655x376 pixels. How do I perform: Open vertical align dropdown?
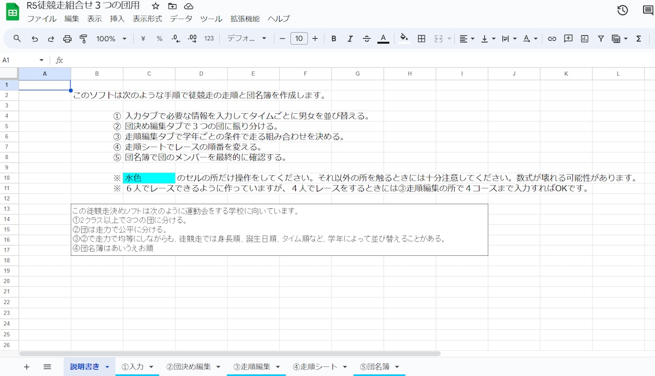pyautogui.click(x=488, y=39)
